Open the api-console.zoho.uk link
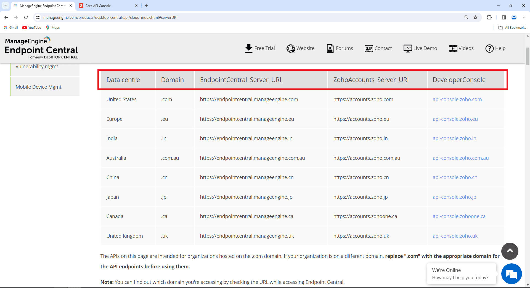Viewport: 530px width, 288px height. (455, 236)
